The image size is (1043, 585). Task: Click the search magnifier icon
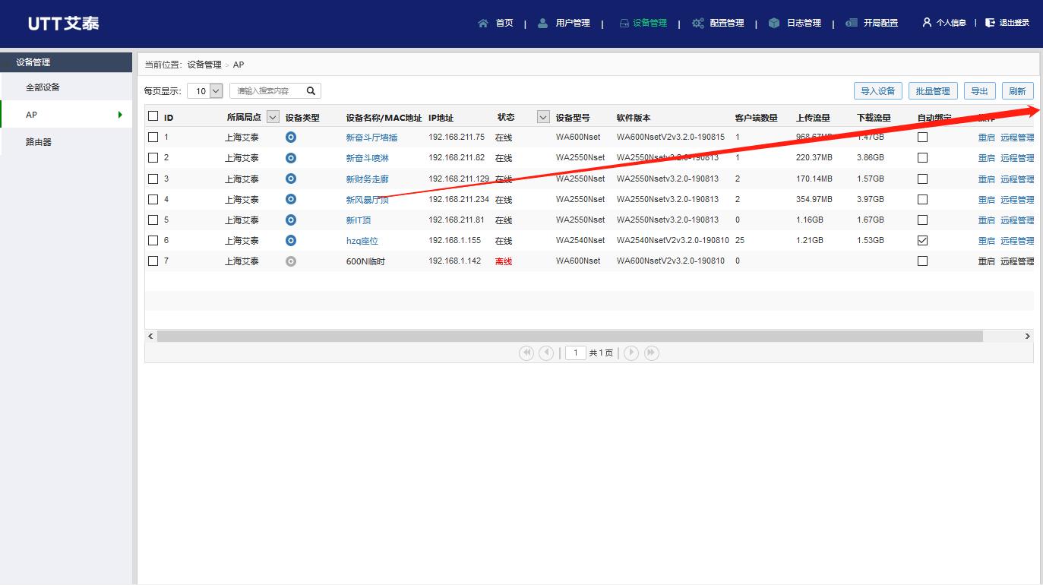tap(310, 90)
